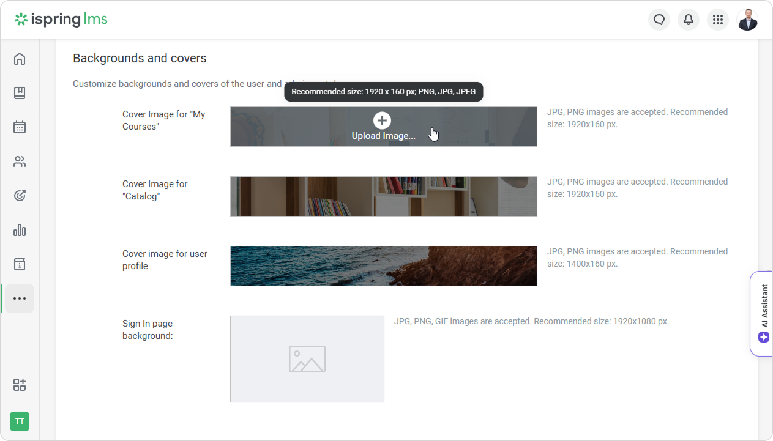This screenshot has width=773, height=441.
Task: Open the calendar icon in sidebar
Action: click(20, 127)
